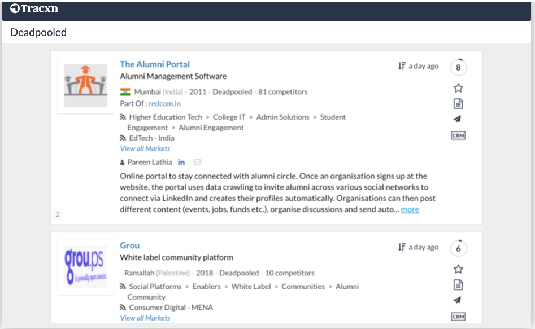Open notes icon for The Alumni Portal

coord(458,103)
